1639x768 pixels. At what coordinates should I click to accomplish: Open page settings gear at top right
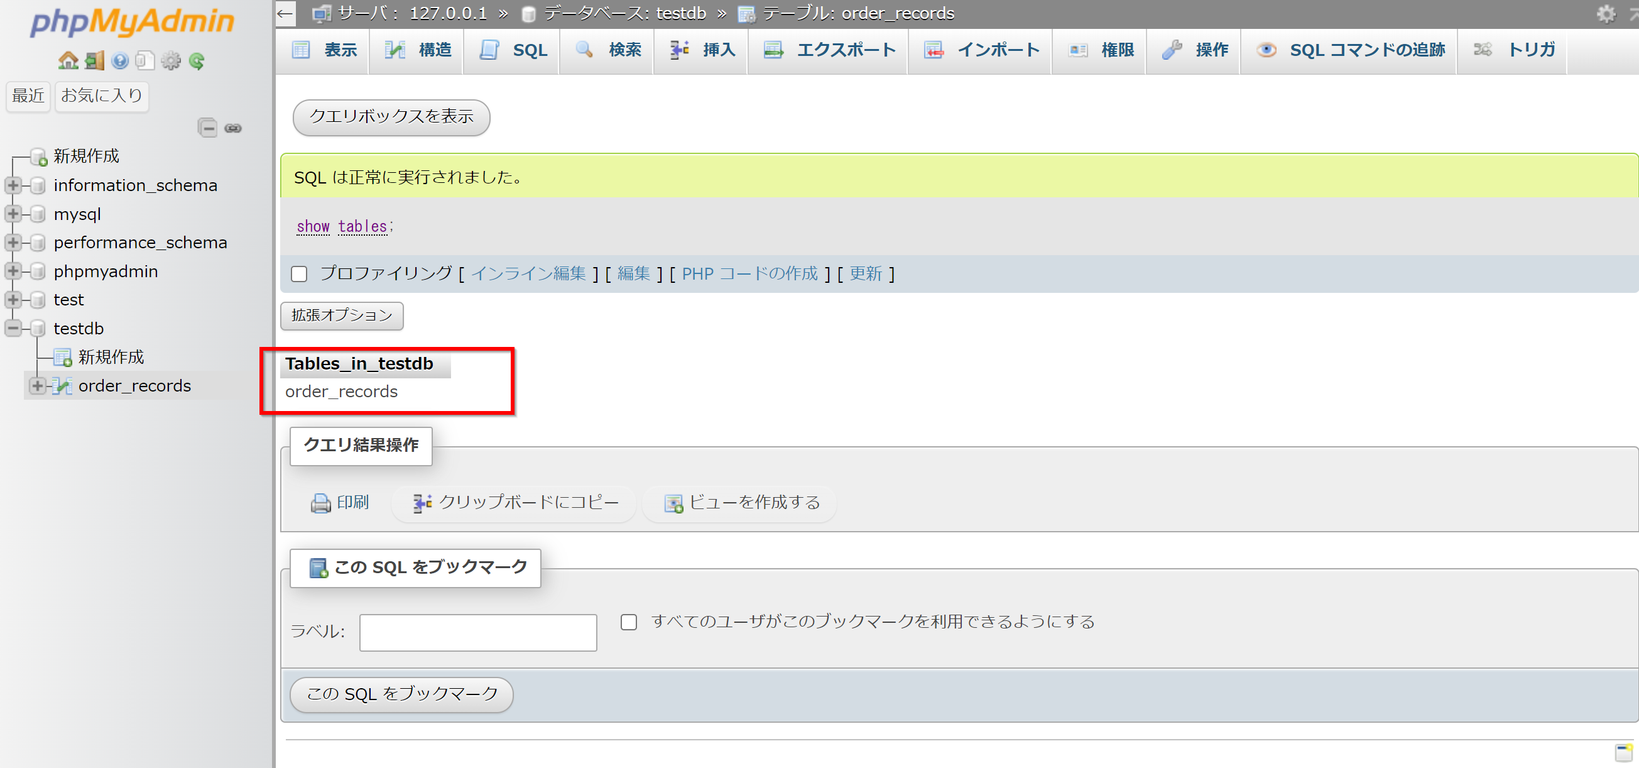[x=1606, y=13]
